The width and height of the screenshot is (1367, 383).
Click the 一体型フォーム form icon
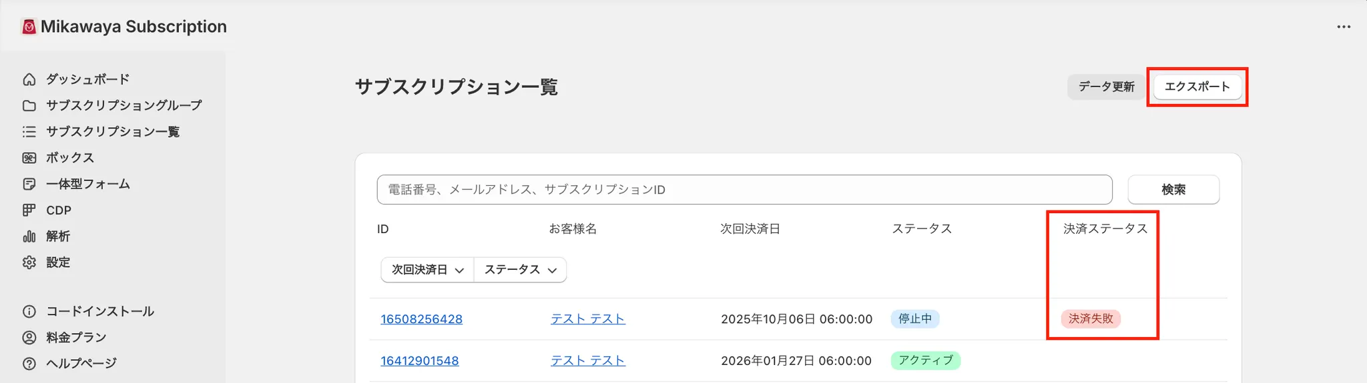(x=29, y=184)
